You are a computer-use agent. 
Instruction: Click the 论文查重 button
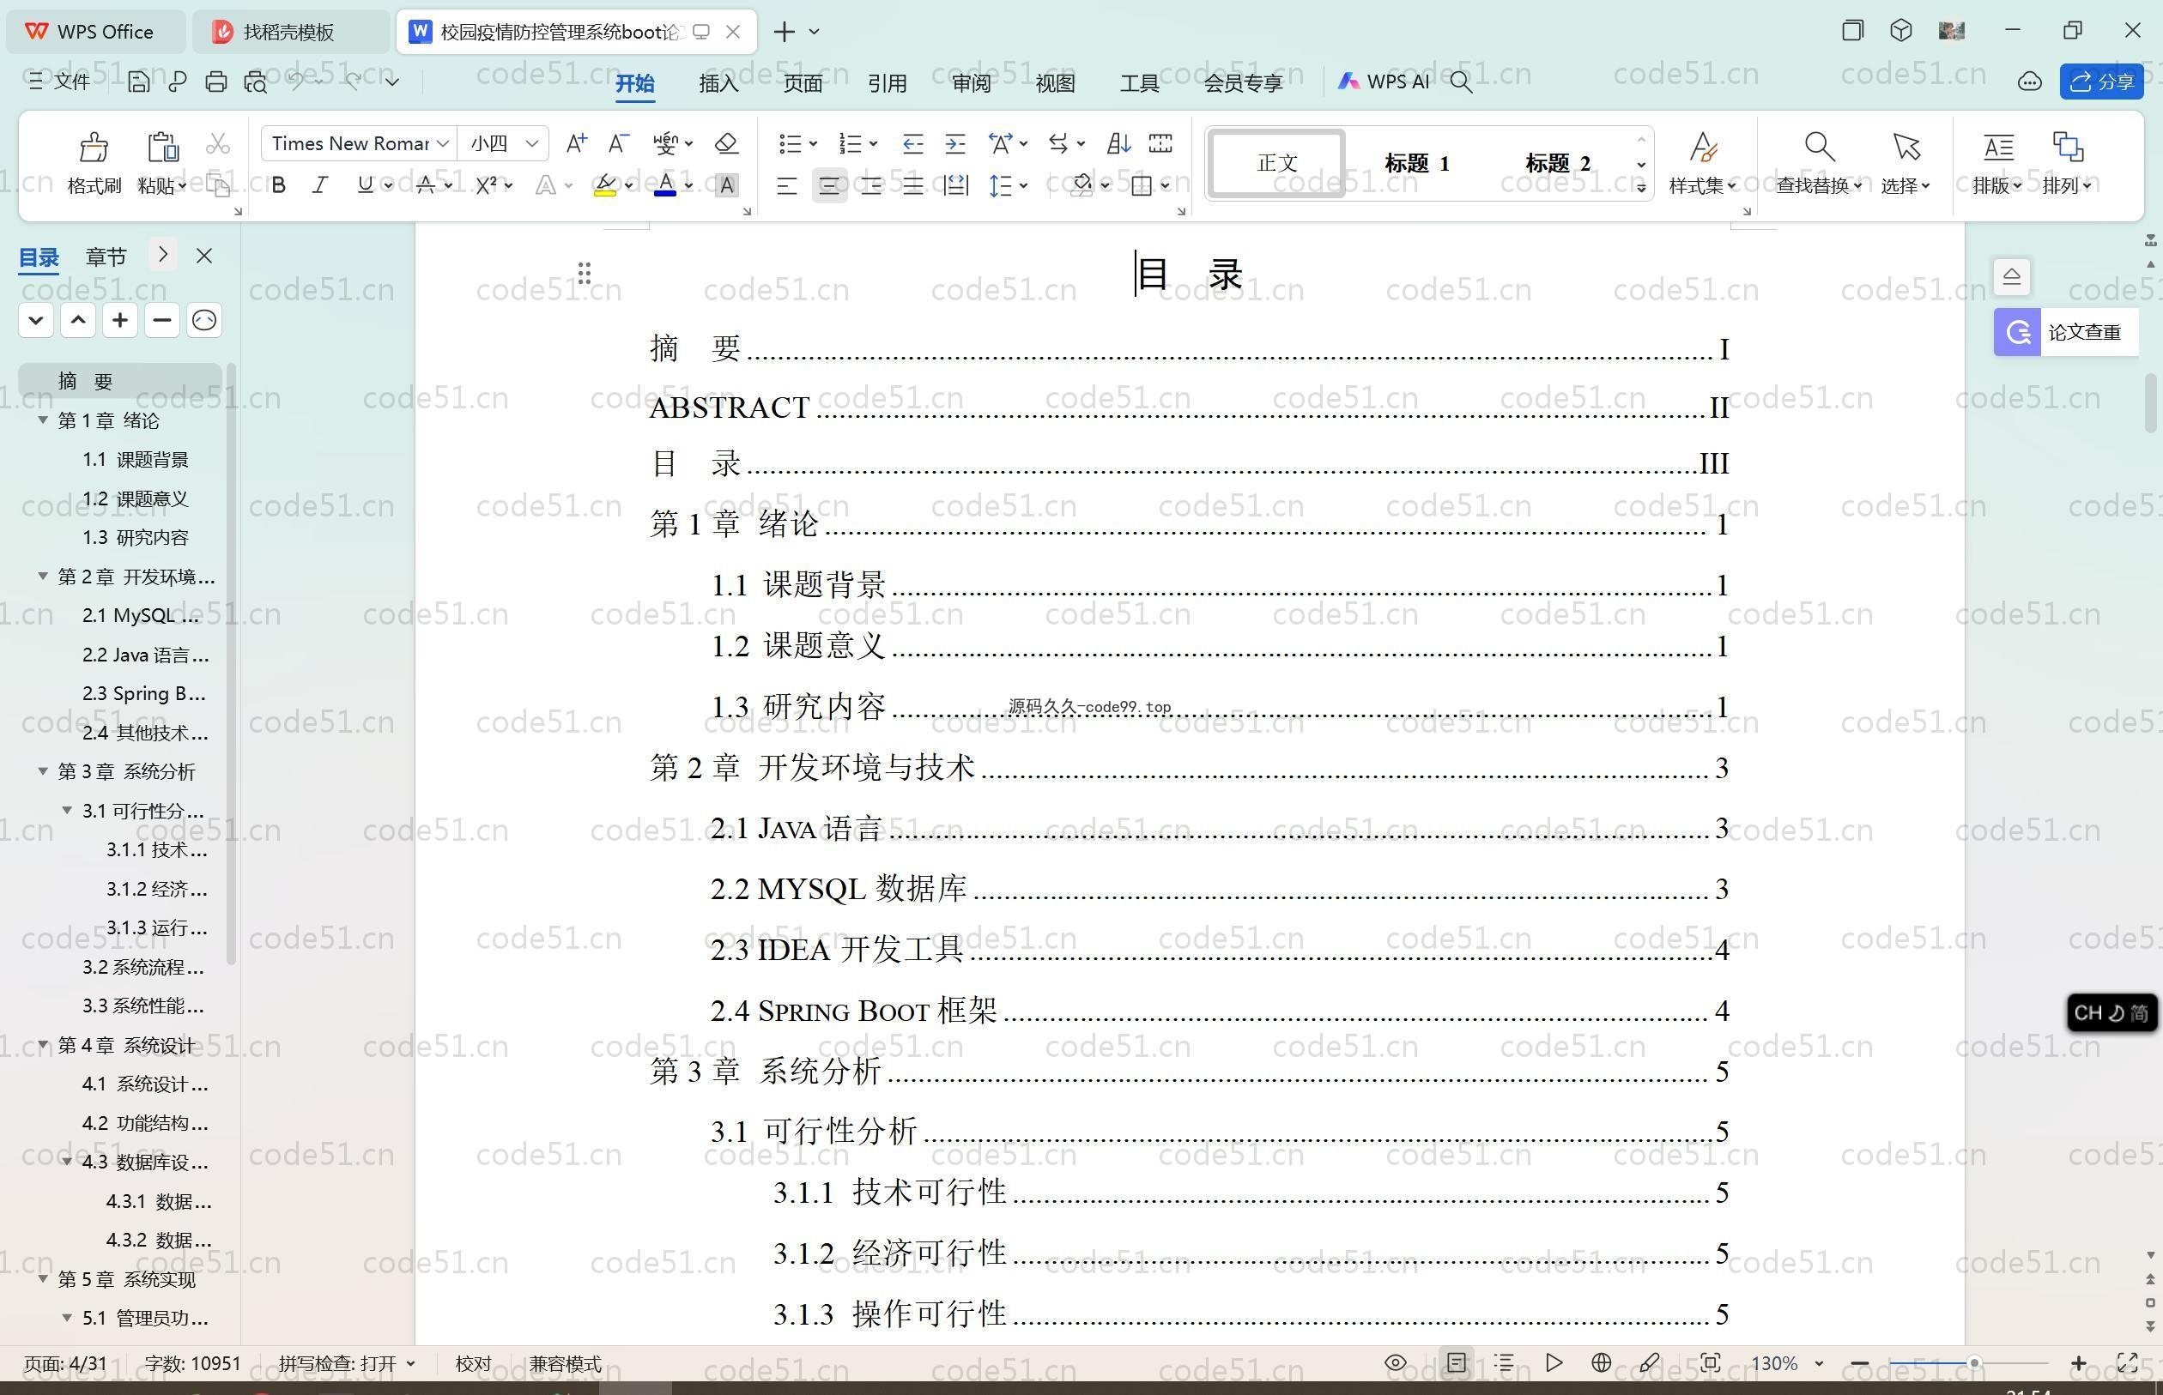pos(2065,332)
